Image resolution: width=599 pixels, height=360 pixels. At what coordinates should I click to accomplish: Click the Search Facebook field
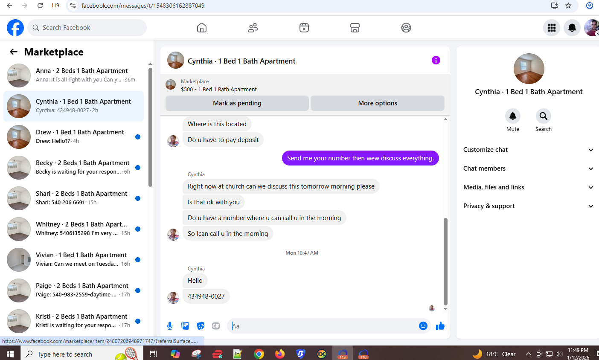87,28
